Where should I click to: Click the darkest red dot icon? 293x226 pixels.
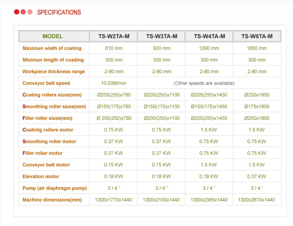click(16, 12)
